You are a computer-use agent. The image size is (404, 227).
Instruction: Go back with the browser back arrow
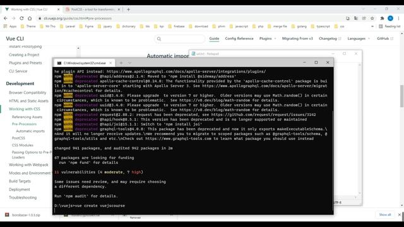[6, 18]
